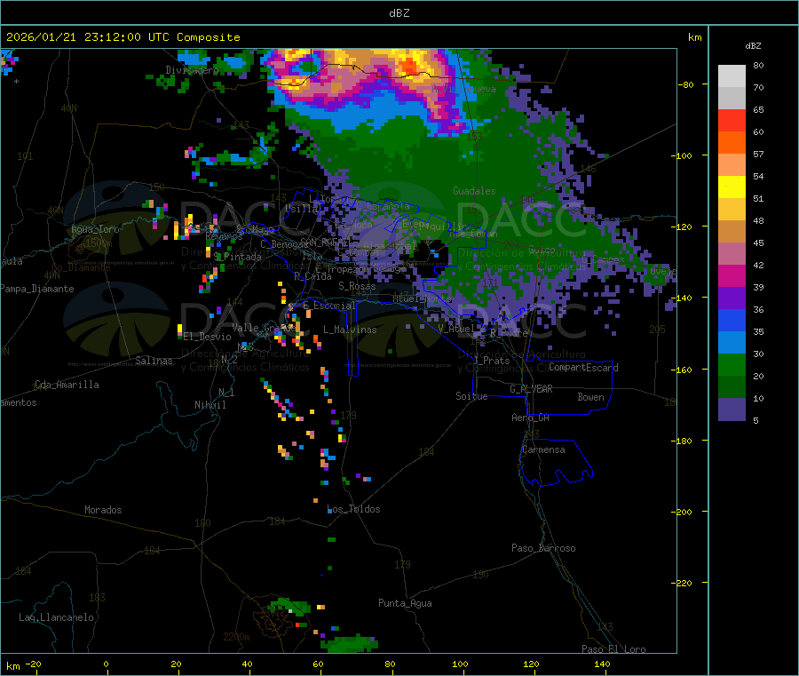Click the J_Prats map label
Screen dimensions: 799x676
click(491, 360)
